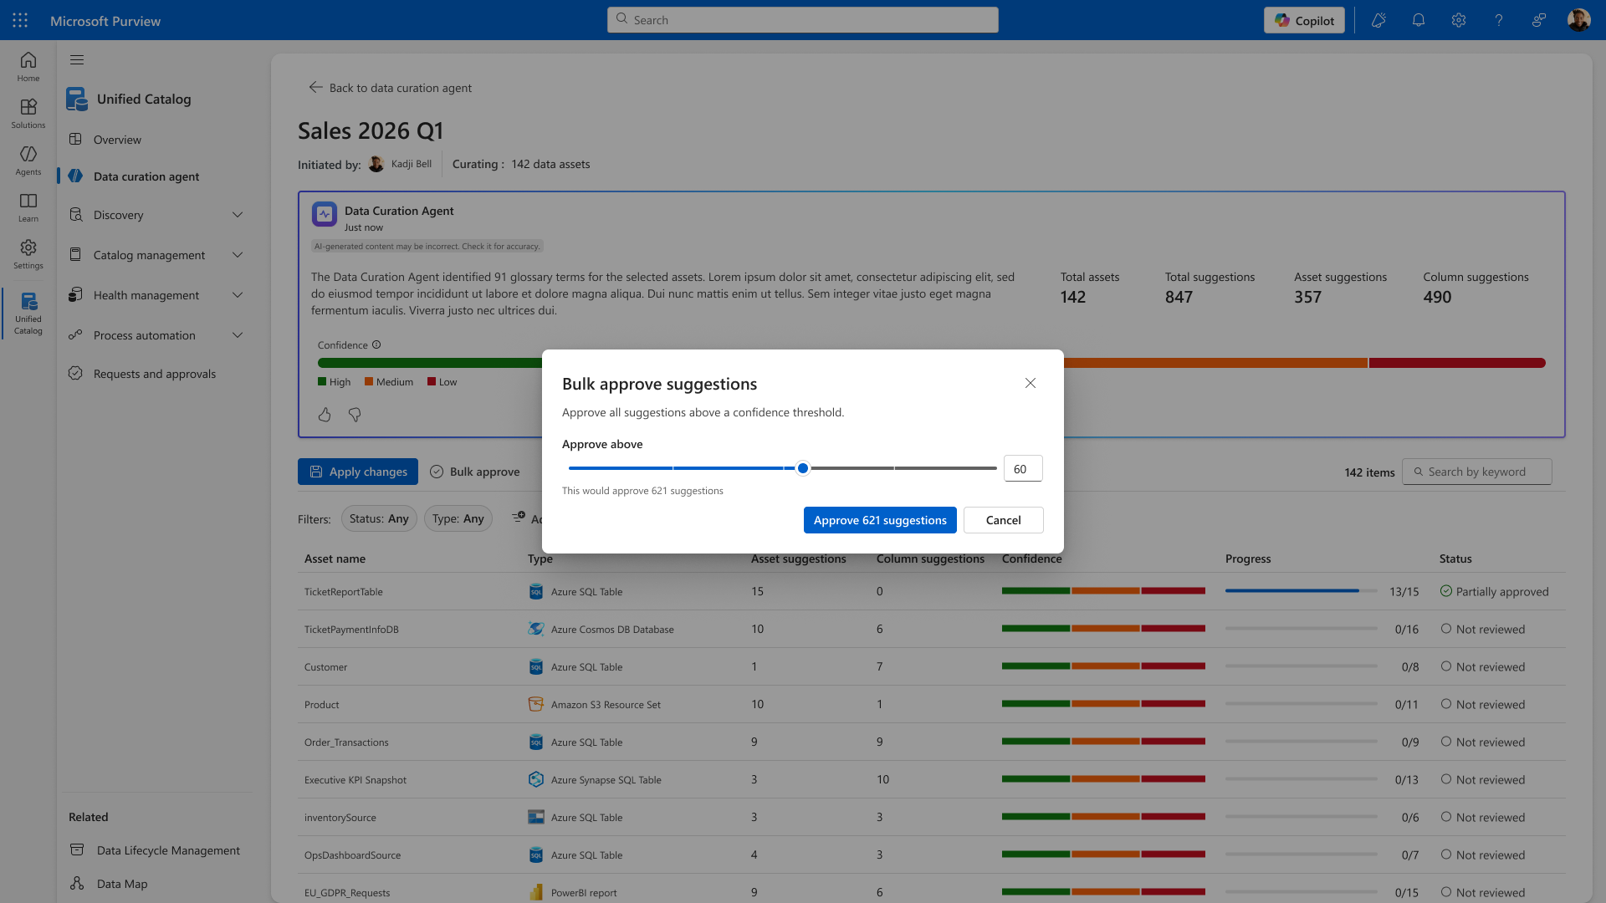The width and height of the screenshot is (1606, 903).
Task: Expand the Health management chevron
Action: point(238,295)
